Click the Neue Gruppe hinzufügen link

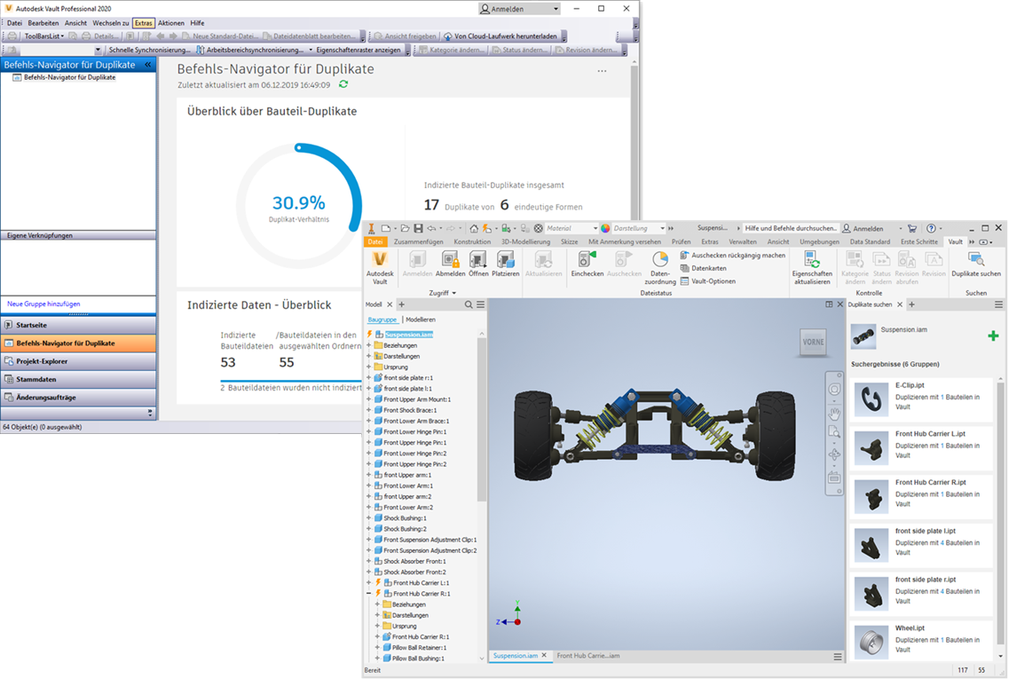[43, 304]
